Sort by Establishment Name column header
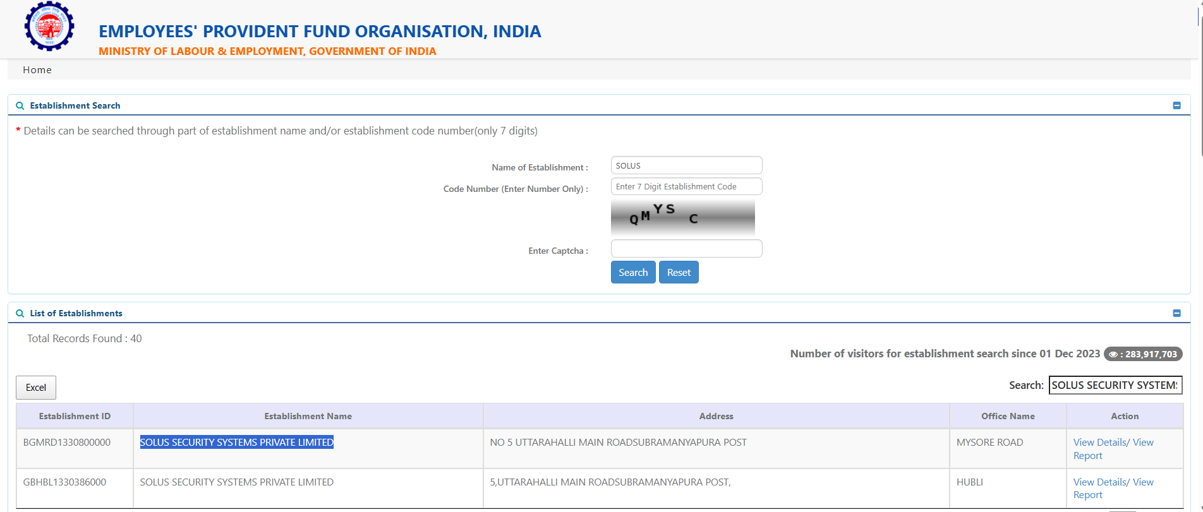The image size is (1203, 512). pos(308,417)
